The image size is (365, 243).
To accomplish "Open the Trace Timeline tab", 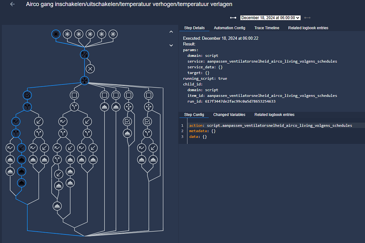I will (267, 28).
